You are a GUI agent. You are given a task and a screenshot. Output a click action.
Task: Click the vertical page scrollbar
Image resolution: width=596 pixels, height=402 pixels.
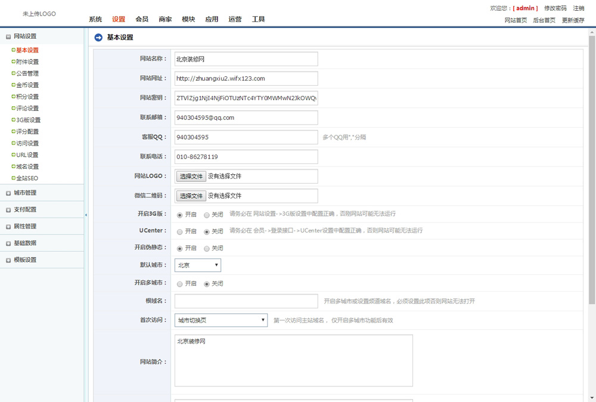pyautogui.click(x=591, y=179)
